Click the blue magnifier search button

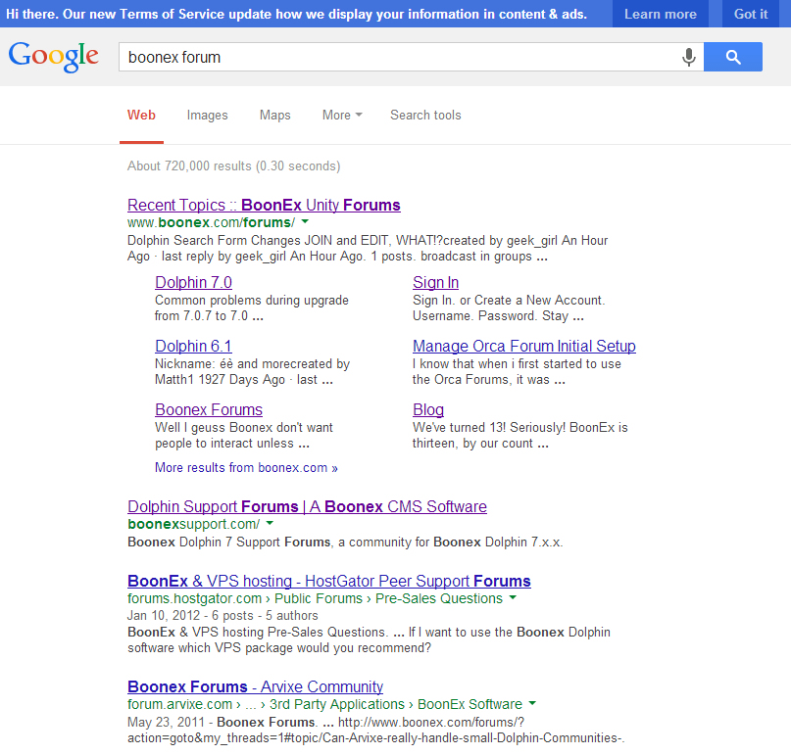[x=733, y=57]
